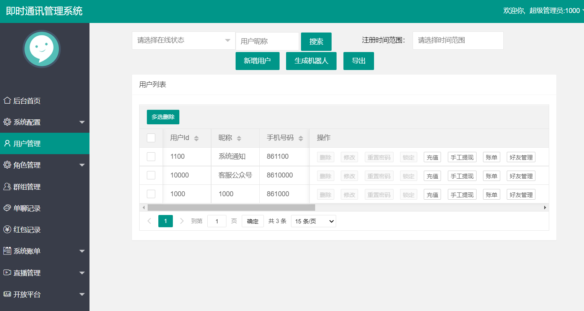This screenshot has width=584, height=311.
Task: Expand the 直播管理 submenu arrow
Action: coord(82,273)
